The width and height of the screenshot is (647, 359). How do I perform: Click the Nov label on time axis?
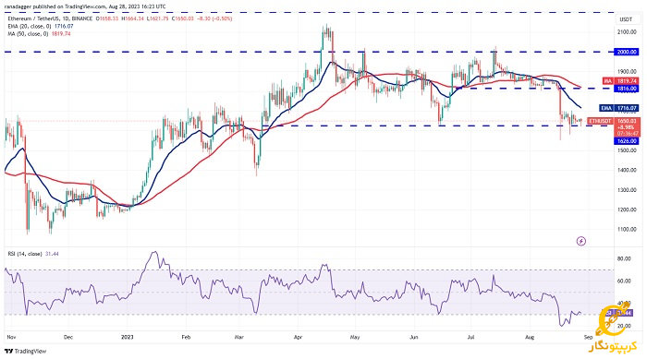11,337
